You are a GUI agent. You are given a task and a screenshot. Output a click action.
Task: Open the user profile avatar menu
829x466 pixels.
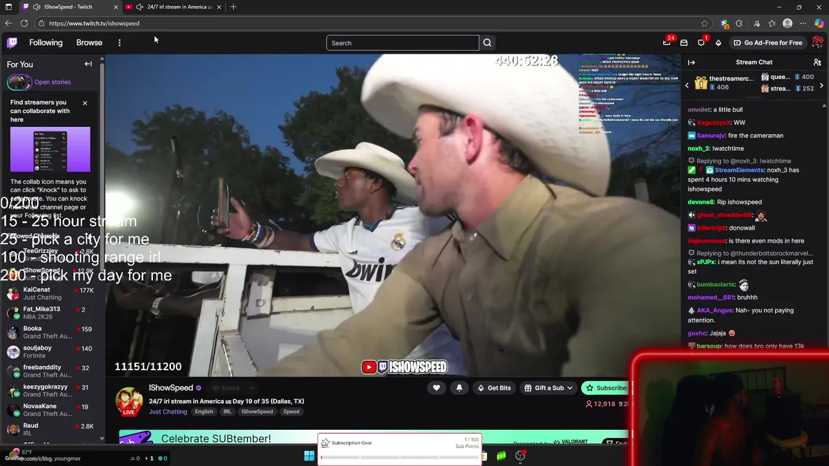tap(817, 43)
